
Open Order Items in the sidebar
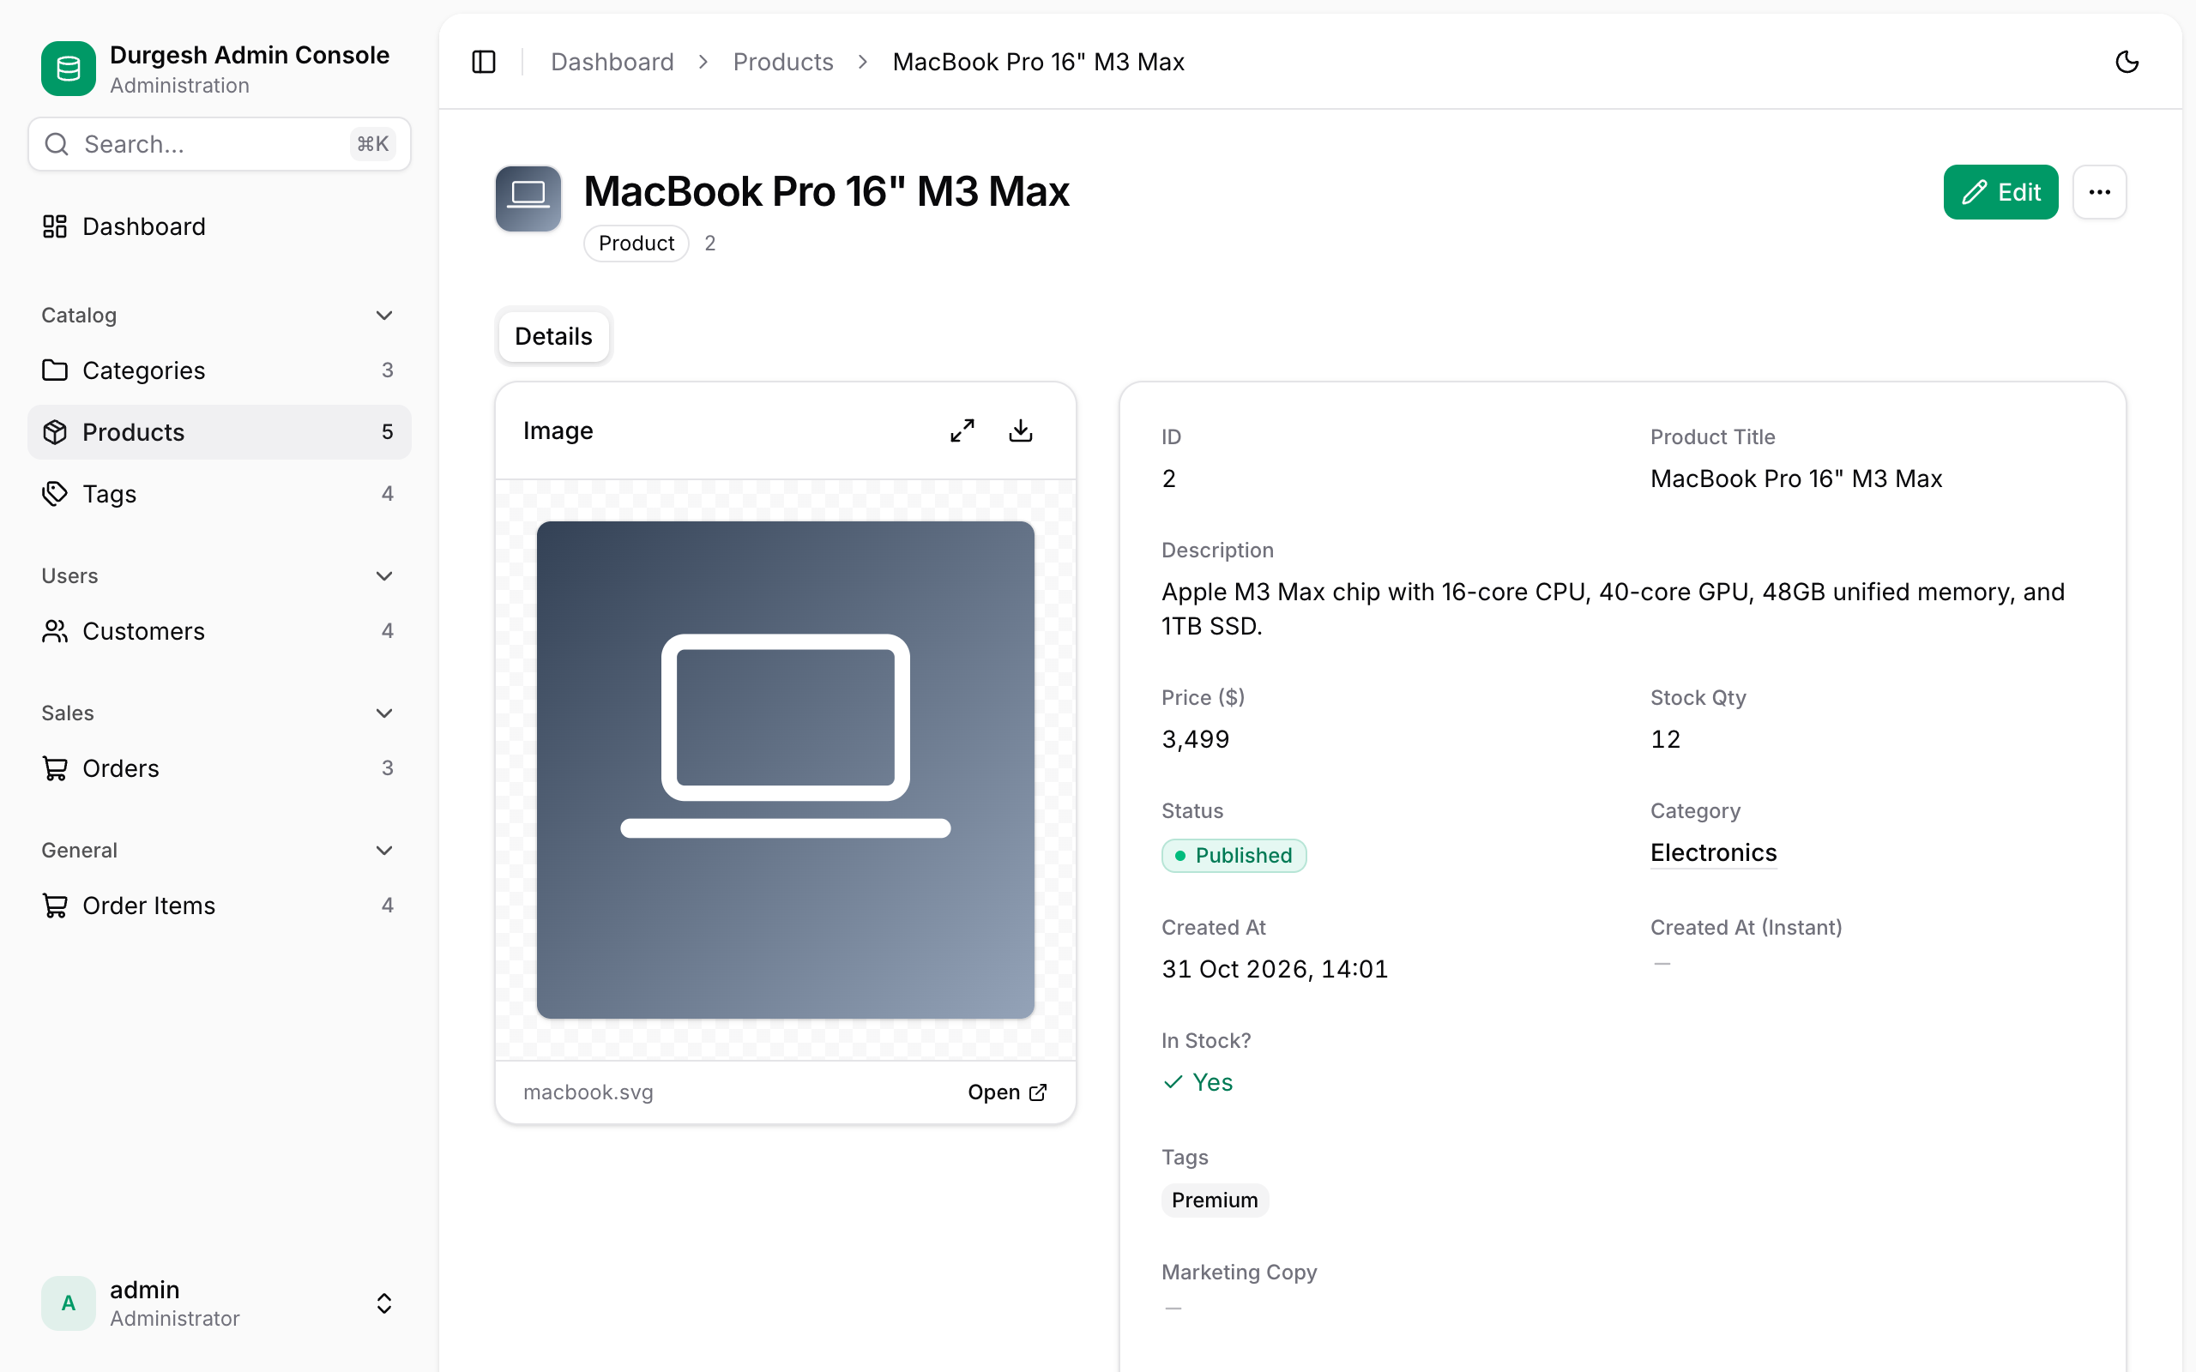[x=219, y=906]
